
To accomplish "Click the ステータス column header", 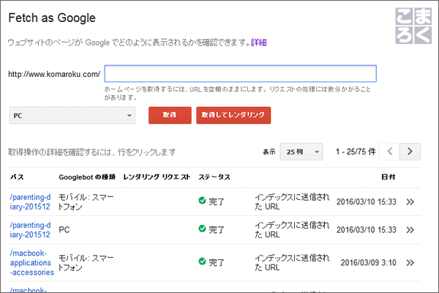I will coord(214,177).
